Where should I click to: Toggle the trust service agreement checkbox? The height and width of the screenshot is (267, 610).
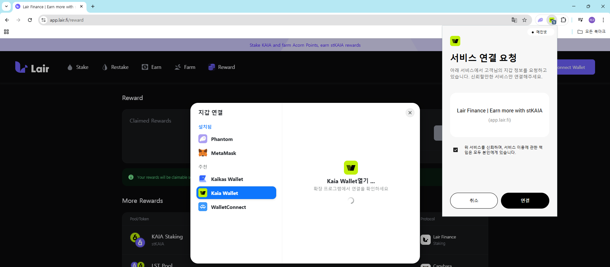(x=456, y=150)
